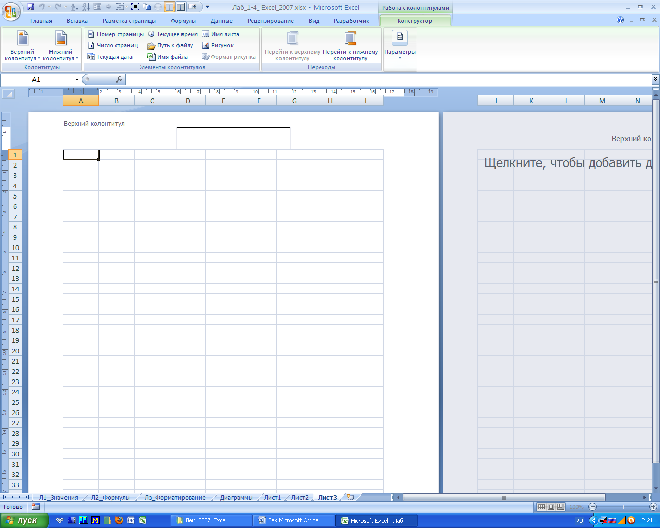Go to footer (Перейти к нижнему колонтитулу)

coord(351,46)
